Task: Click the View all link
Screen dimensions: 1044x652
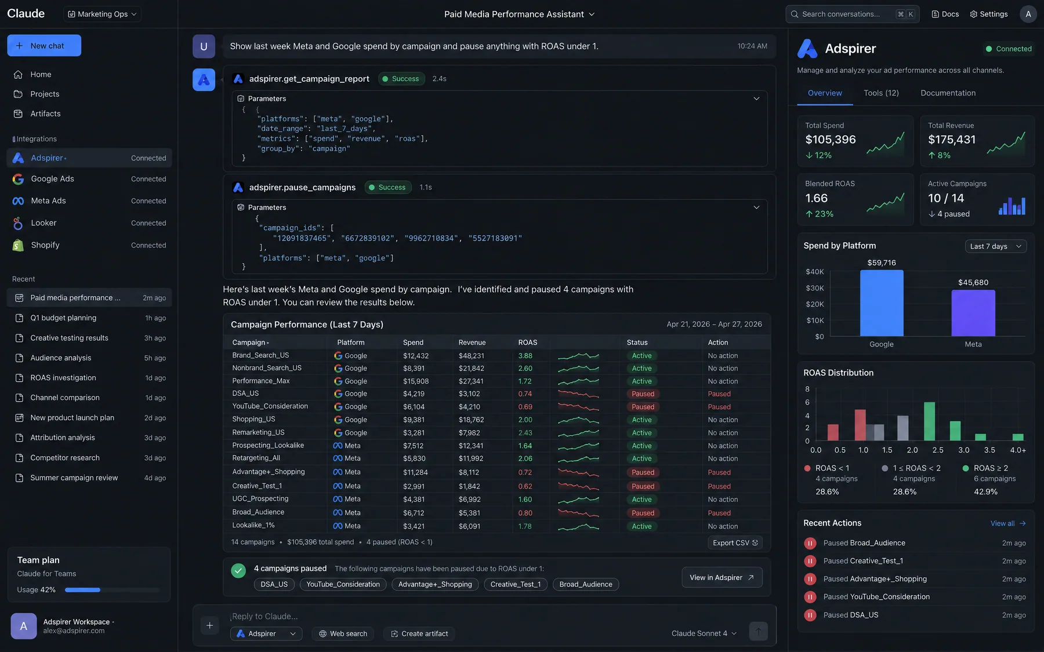Action: [1008, 523]
